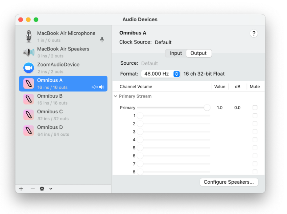Select MacBook Air Microphone in the device list
Screen dimensions: 287x214
63,36
